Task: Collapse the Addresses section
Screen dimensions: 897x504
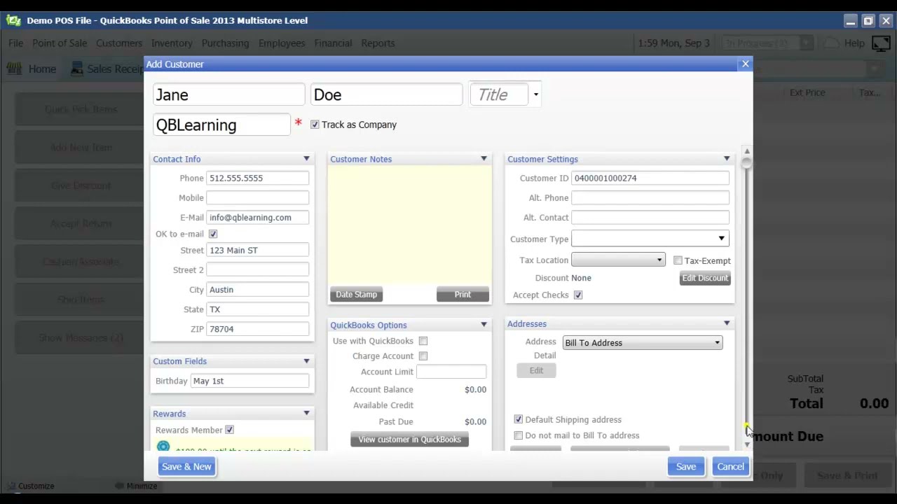Action: (727, 323)
